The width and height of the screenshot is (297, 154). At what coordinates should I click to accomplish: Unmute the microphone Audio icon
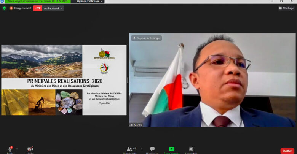click(10, 149)
